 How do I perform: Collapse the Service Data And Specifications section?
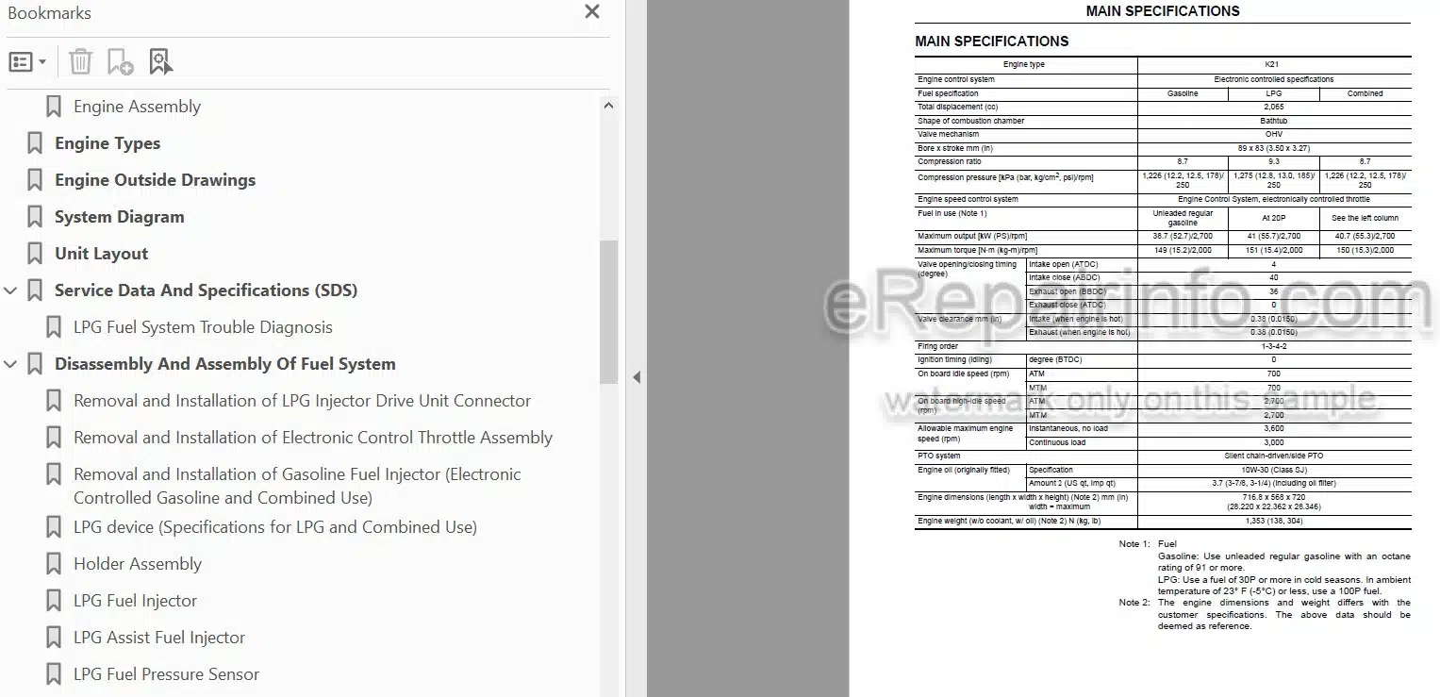(10, 290)
